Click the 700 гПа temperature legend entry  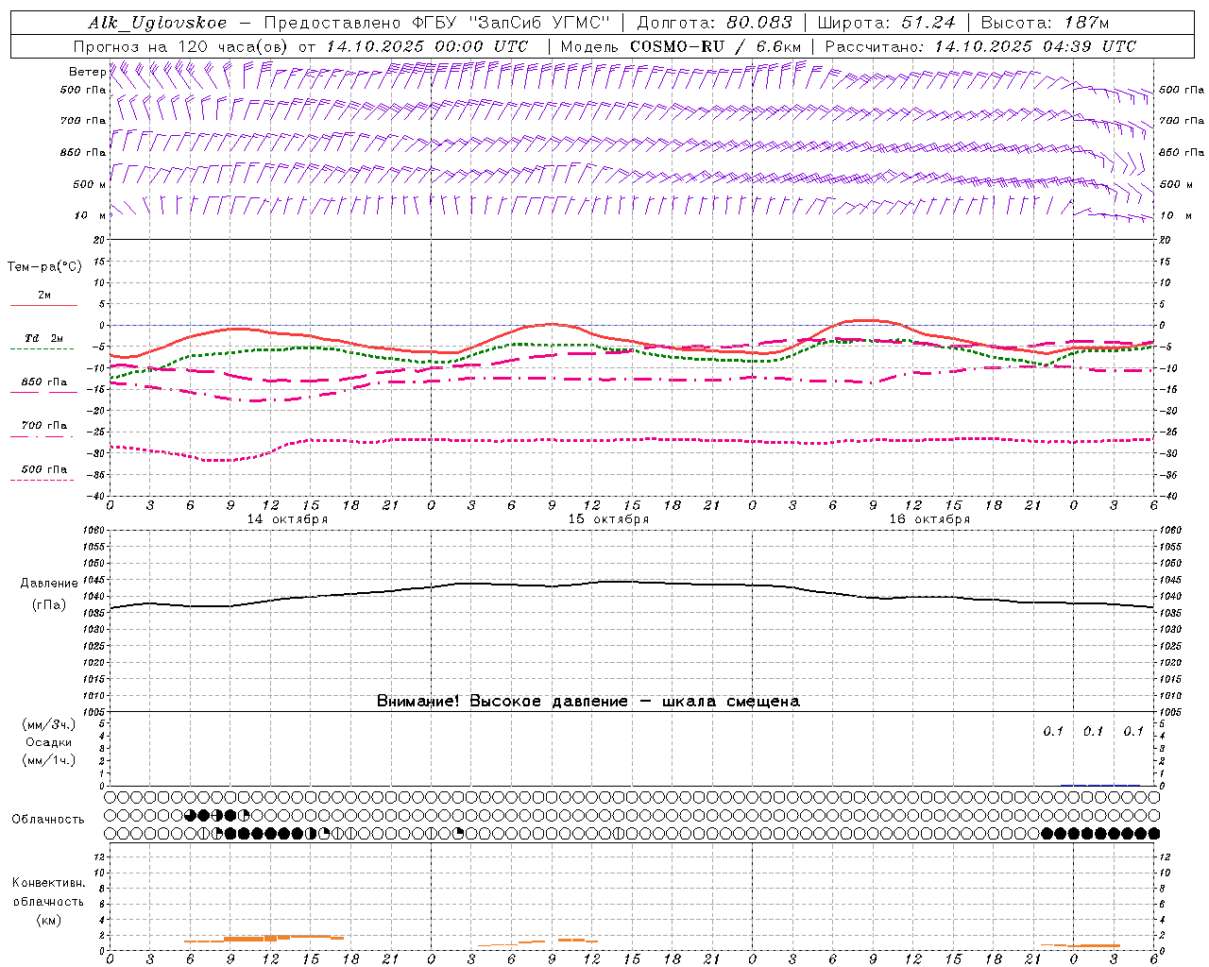43,428
